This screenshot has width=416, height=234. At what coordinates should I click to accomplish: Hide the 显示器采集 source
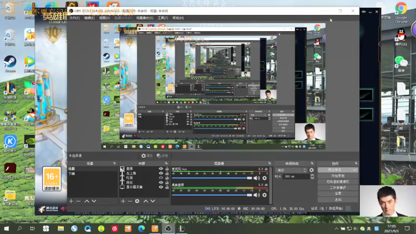[161, 187]
